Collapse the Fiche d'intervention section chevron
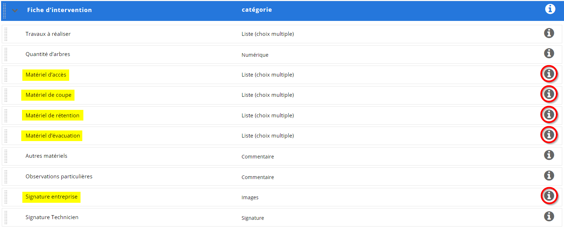Image resolution: width=564 pixels, height=229 pixels. [x=15, y=11]
